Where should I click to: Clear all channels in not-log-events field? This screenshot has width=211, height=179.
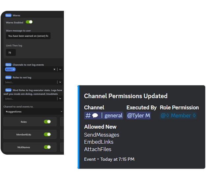pyautogui.click(x=54, y=70)
